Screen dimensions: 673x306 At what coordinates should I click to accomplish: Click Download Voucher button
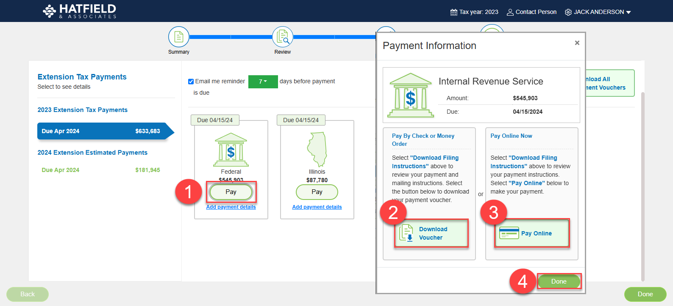point(431,233)
